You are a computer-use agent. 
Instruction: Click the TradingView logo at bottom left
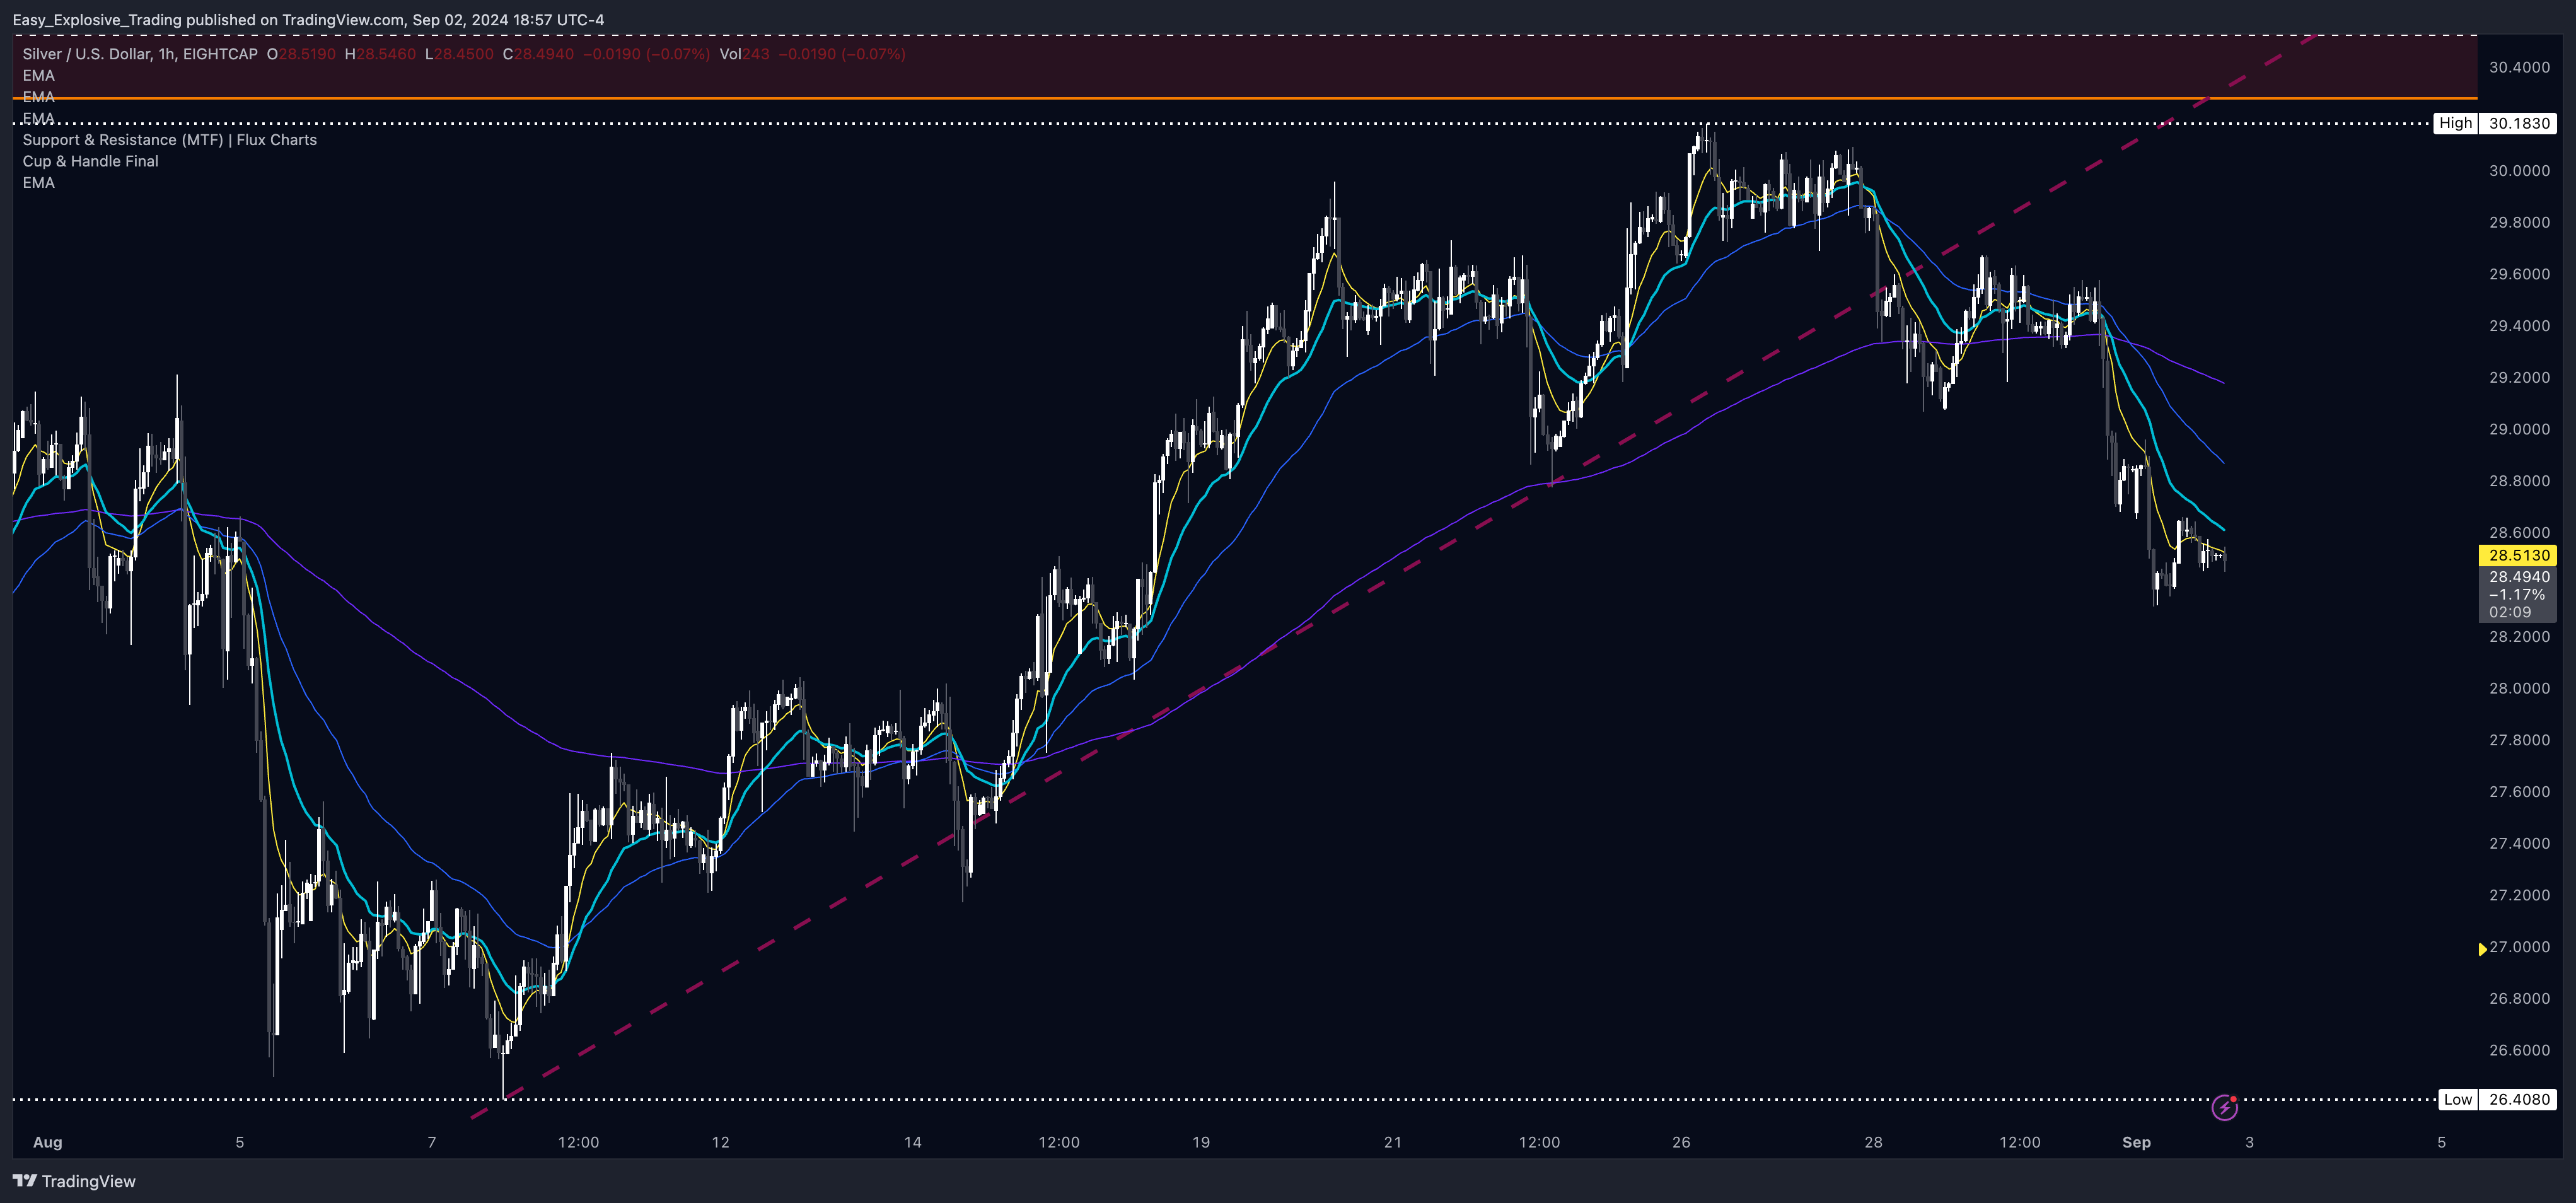(x=74, y=1181)
